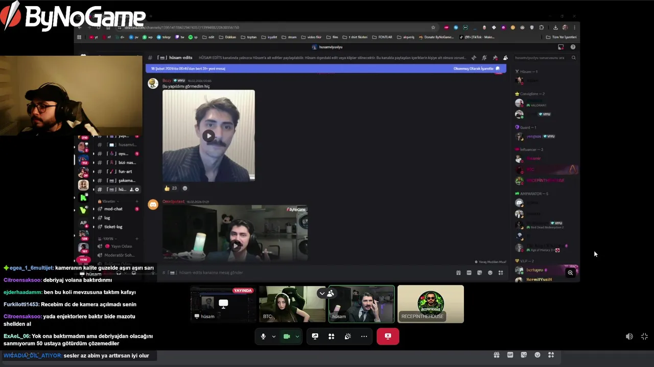Viewport: 654px width, 367px height.
Task: Open the apps icon in message bar
Action: click(x=501, y=273)
